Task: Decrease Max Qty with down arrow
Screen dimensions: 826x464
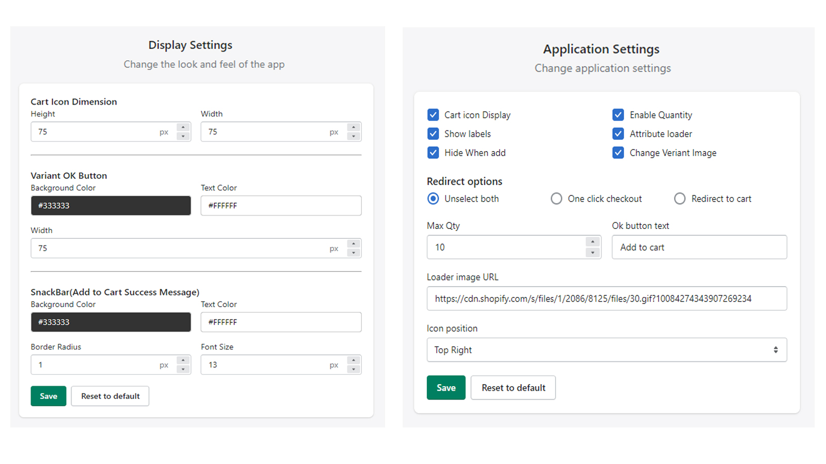Action: [x=593, y=253]
